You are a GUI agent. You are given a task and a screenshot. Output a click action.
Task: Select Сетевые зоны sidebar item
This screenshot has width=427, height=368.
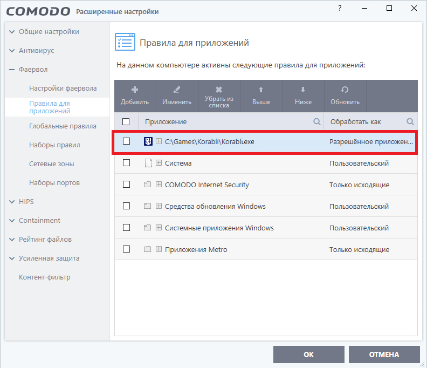click(51, 164)
